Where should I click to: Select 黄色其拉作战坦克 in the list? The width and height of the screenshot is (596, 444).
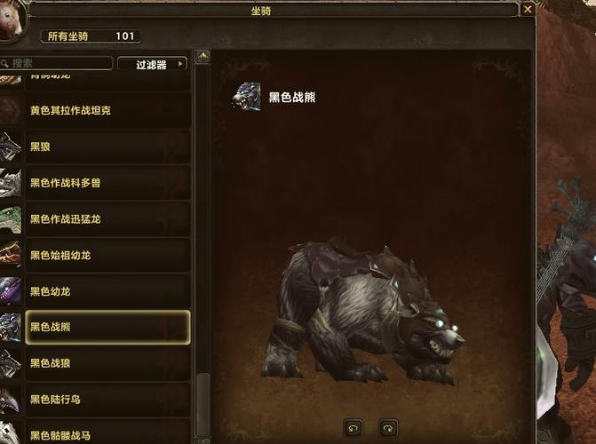coord(108,110)
